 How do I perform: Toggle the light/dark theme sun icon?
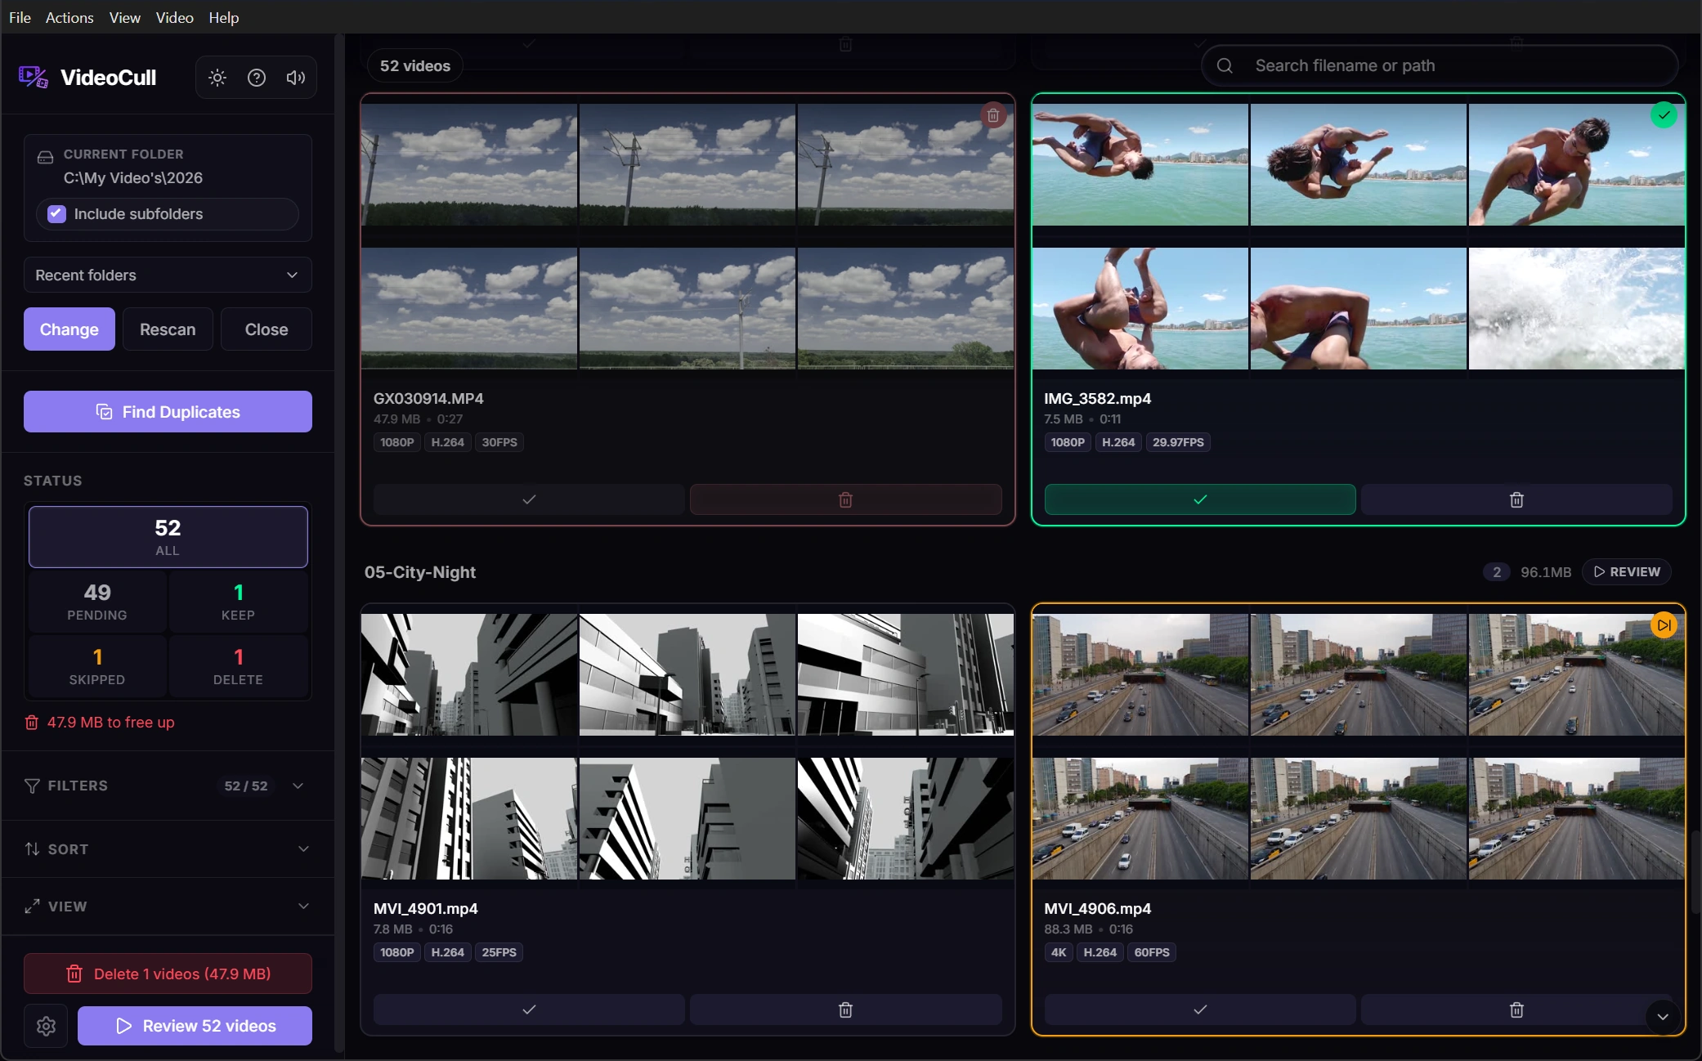click(217, 78)
